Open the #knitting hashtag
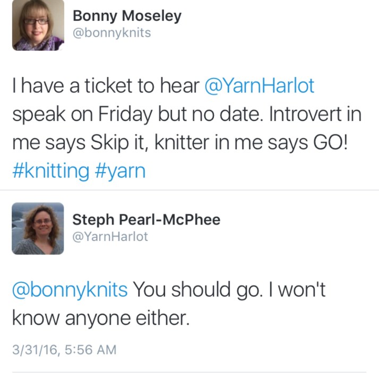Viewport: 379px width, 379px height. 50,171
